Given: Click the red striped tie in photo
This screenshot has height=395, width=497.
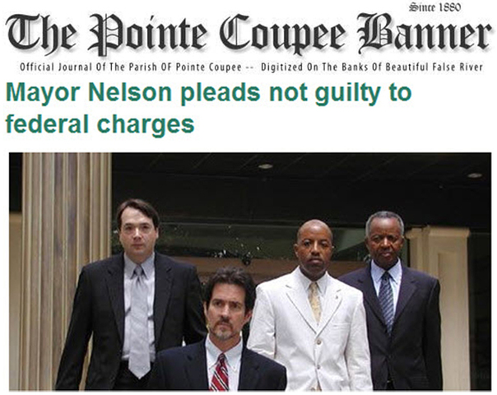Looking at the screenshot, I should [220, 373].
